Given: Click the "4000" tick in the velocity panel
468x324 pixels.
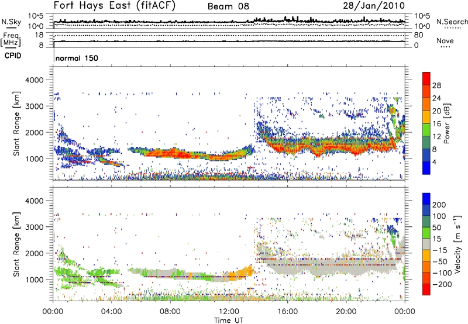Looking at the screenshot, I should click(x=34, y=201).
